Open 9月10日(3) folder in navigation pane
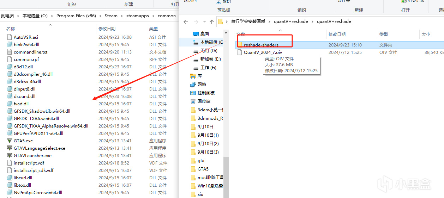Viewport: 444px width, 198px height. pos(205,152)
